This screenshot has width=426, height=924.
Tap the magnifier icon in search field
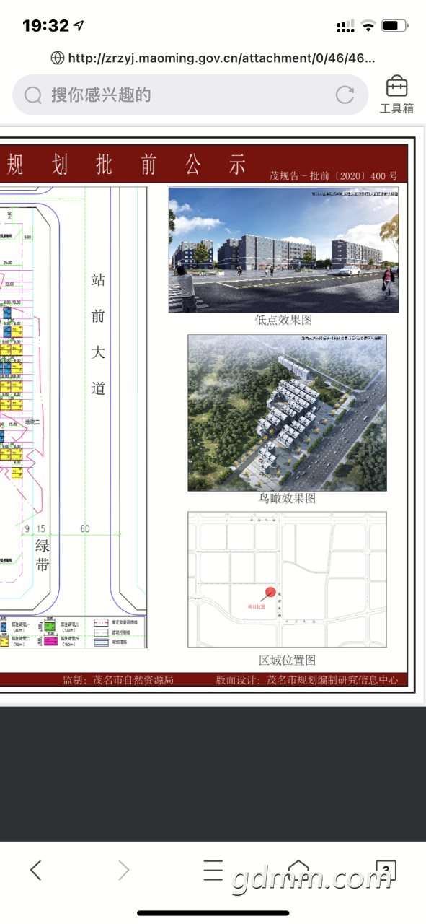pyautogui.click(x=33, y=95)
